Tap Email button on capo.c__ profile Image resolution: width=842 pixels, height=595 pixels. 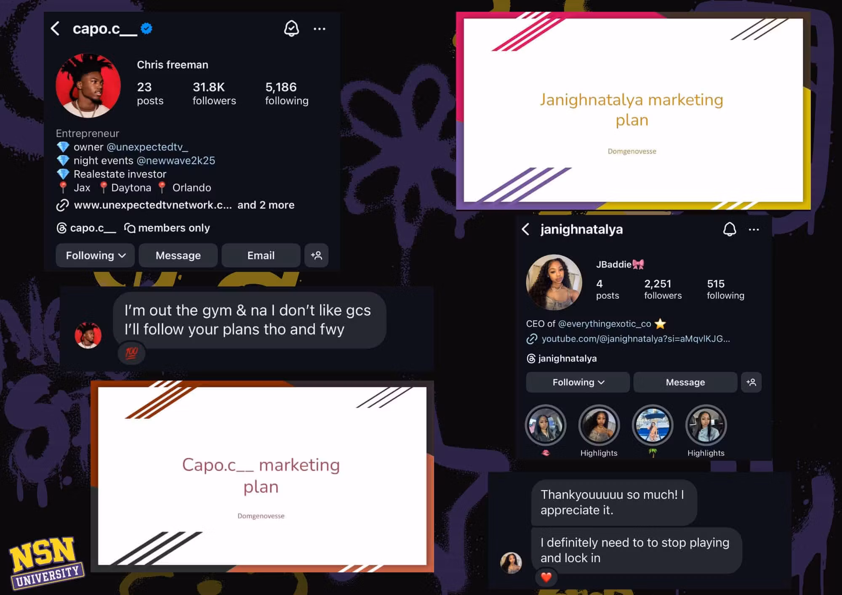click(261, 255)
